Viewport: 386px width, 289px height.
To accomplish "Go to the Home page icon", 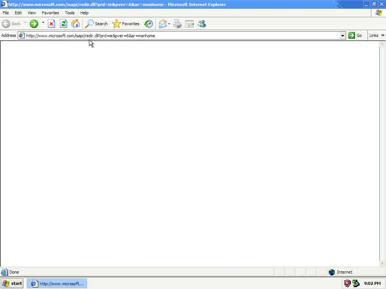I will pos(75,24).
